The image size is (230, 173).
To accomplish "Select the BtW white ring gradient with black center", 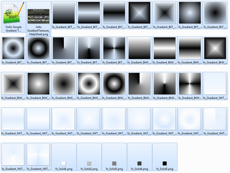I will 89,86.
